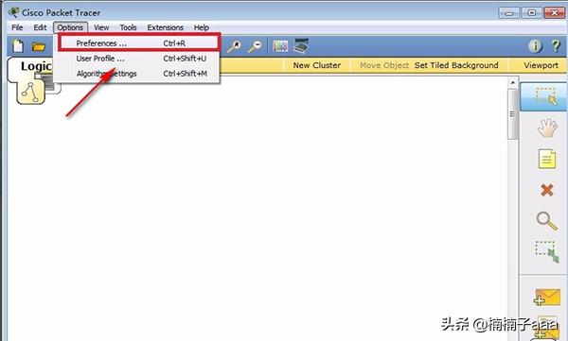
Task: Click the Add Simple PDU envelope icon
Action: tap(547, 298)
